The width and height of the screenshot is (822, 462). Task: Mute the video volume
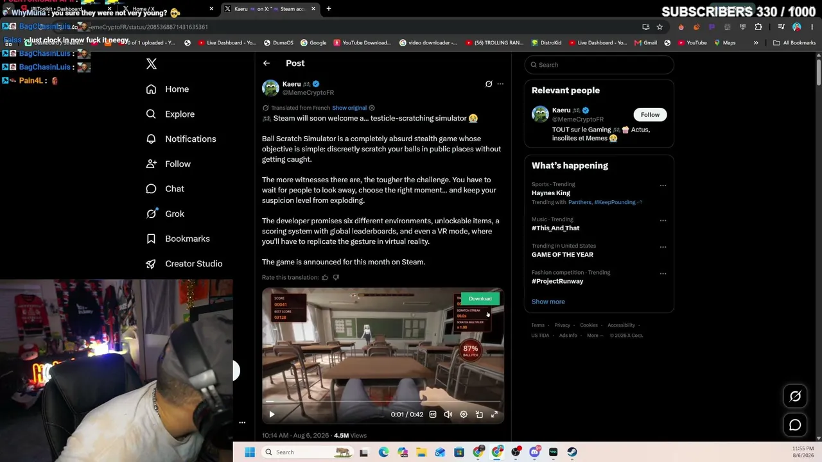coord(448,415)
